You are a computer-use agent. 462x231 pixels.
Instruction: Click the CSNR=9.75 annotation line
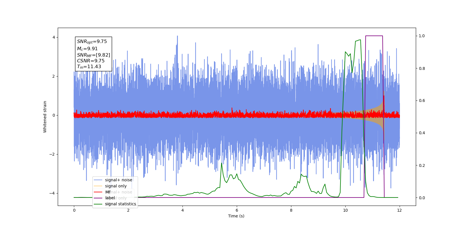(x=91, y=61)
